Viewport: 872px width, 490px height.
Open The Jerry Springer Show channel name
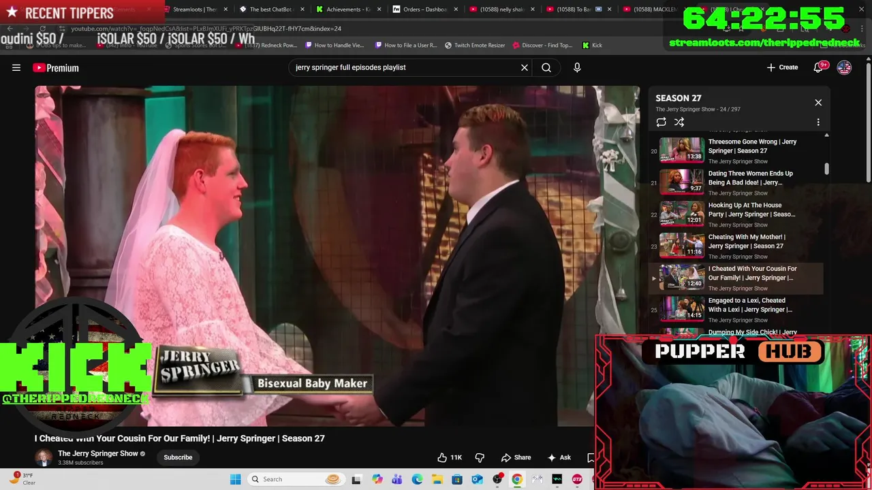[98, 453]
